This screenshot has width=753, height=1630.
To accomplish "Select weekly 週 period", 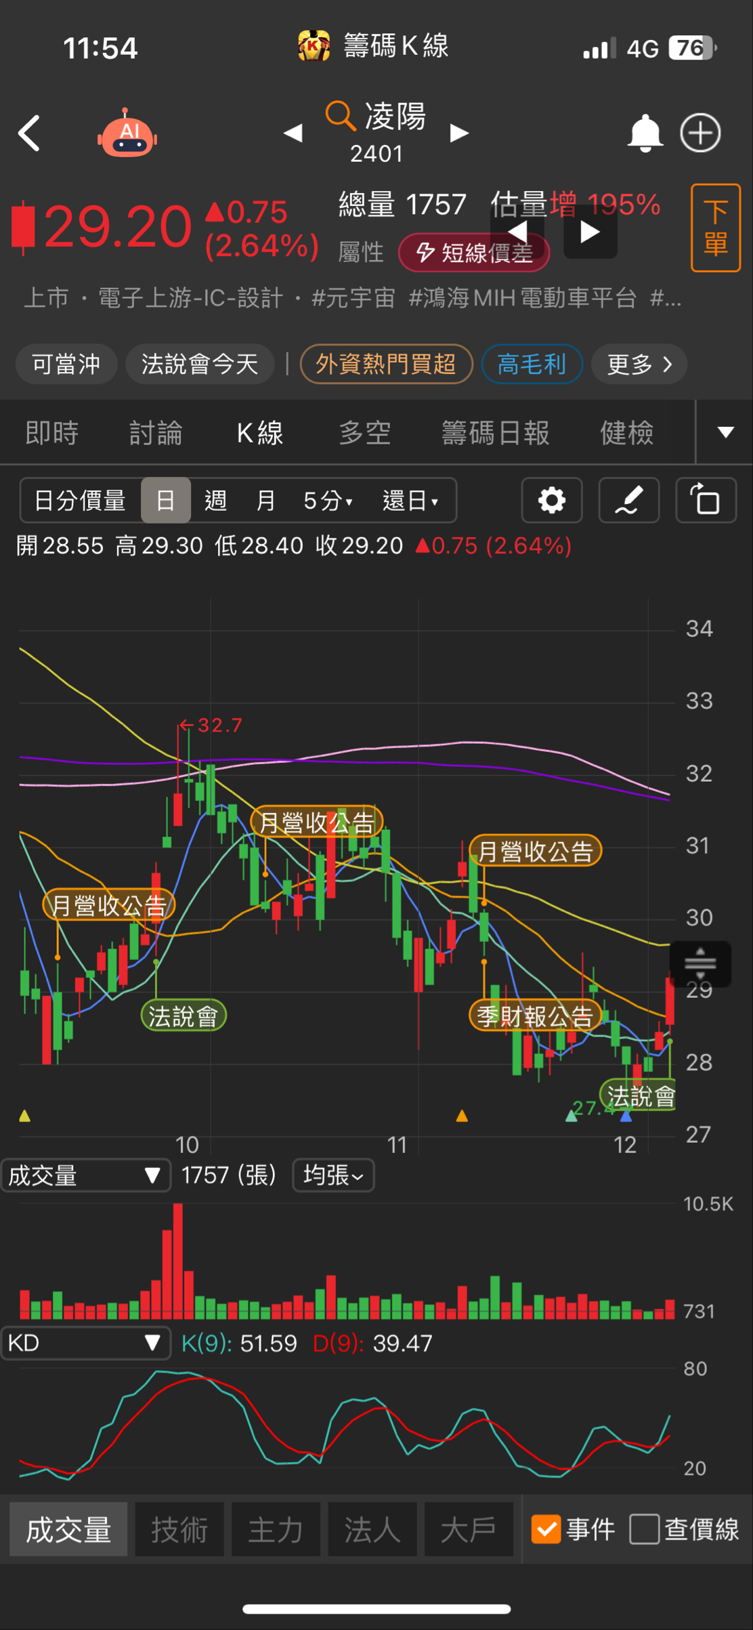I will click(215, 501).
